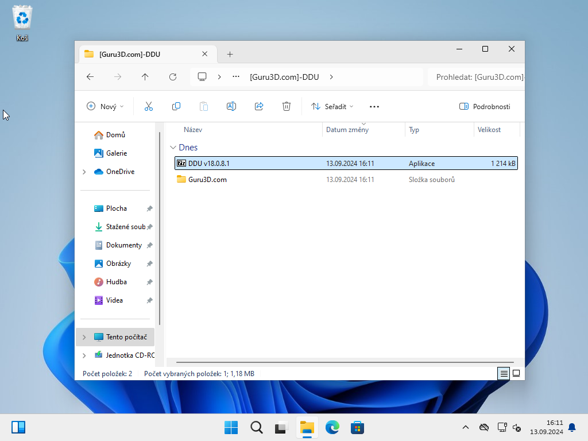Viewport: 588px width, 441px height.
Task: Click the Copy icon in toolbar
Action: pyautogui.click(x=176, y=106)
